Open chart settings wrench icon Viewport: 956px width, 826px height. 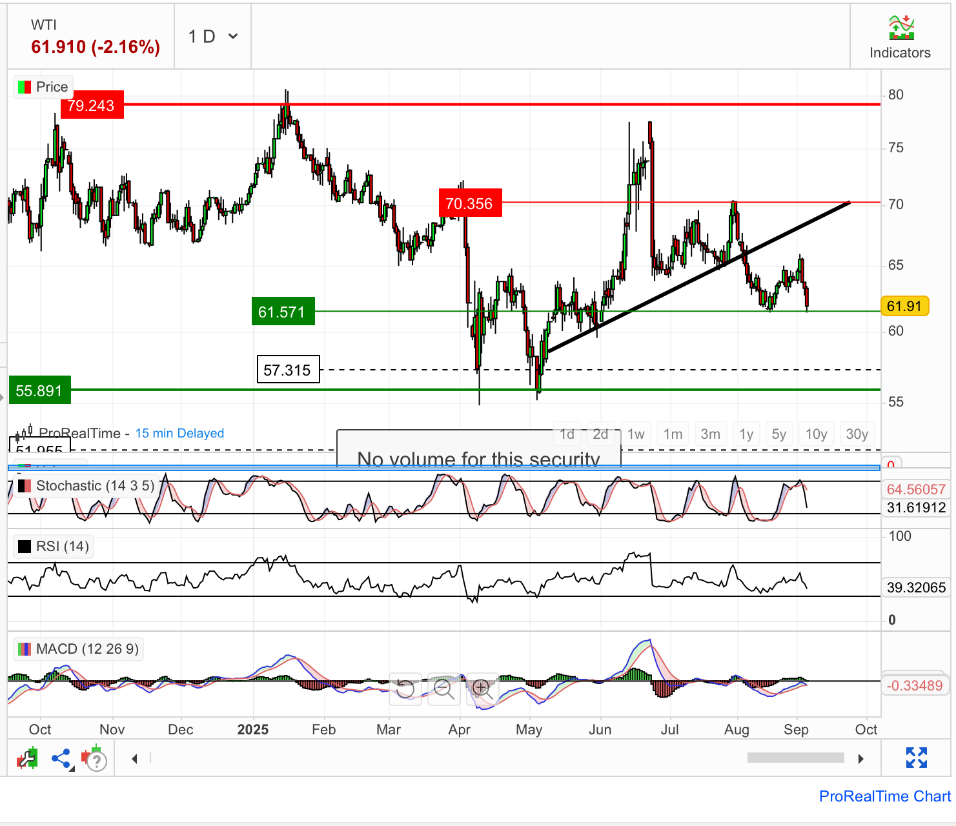(28, 758)
